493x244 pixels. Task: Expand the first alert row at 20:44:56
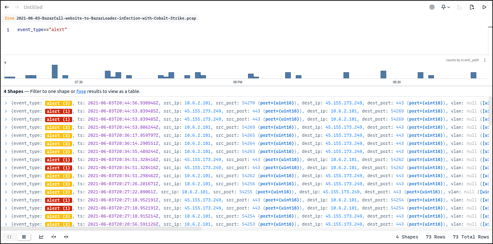pyautogui.click(x=6, y=103)
